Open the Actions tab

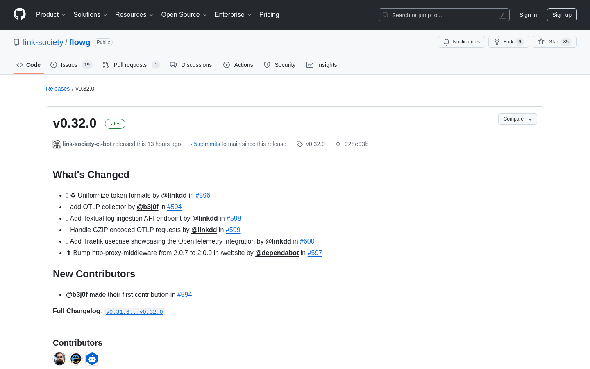(x=238, y=65)
